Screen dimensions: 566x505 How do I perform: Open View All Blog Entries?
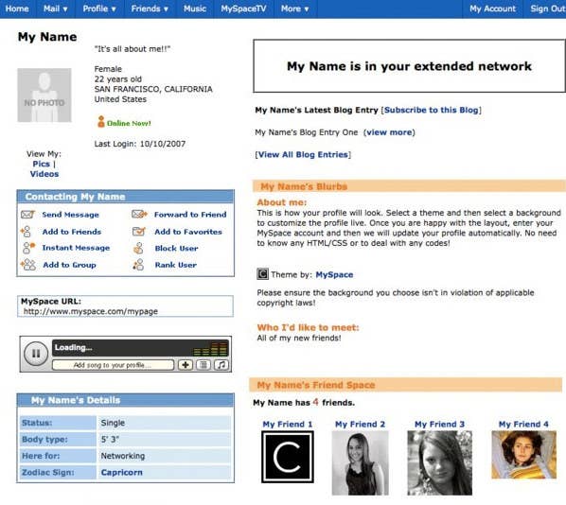click(303, 155)
